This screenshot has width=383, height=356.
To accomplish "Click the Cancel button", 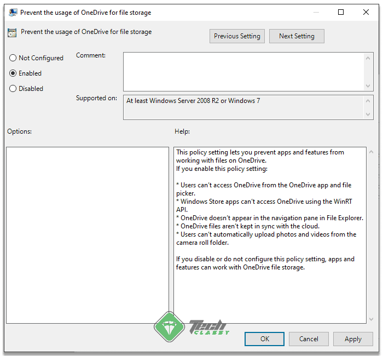I will coord(309,339).
